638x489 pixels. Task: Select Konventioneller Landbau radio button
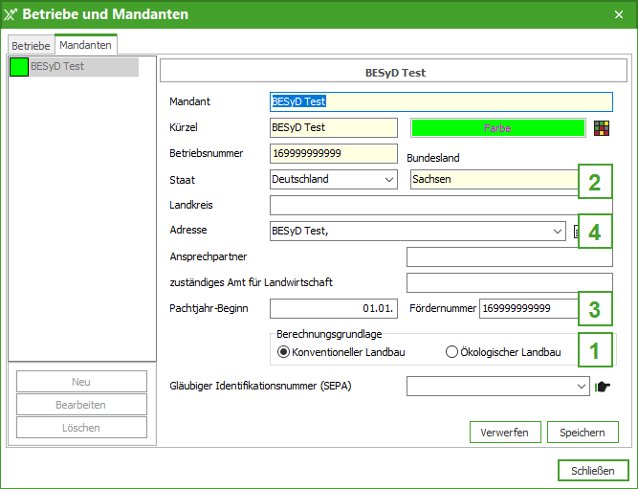(283, 352)
